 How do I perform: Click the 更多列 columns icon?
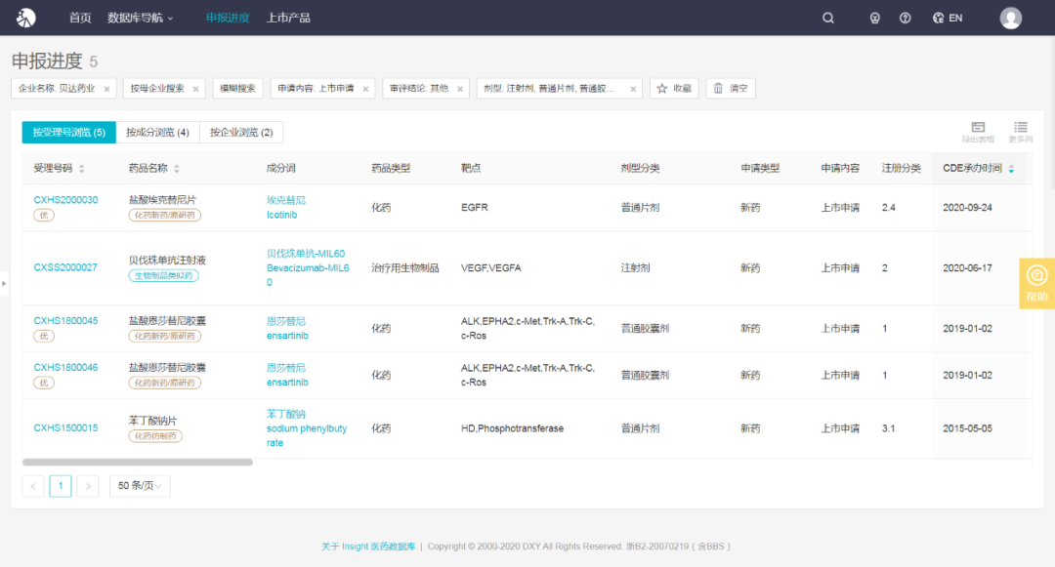click(x=1020, y=132)
